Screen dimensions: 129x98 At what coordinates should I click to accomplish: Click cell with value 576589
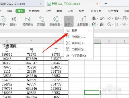click(31, 59)
